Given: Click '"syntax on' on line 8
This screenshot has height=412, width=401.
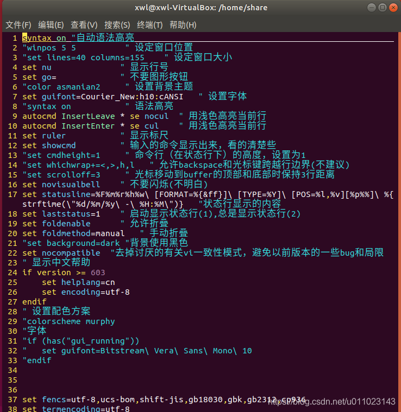Looking at the screenshot, I should [x=47, y=106].
